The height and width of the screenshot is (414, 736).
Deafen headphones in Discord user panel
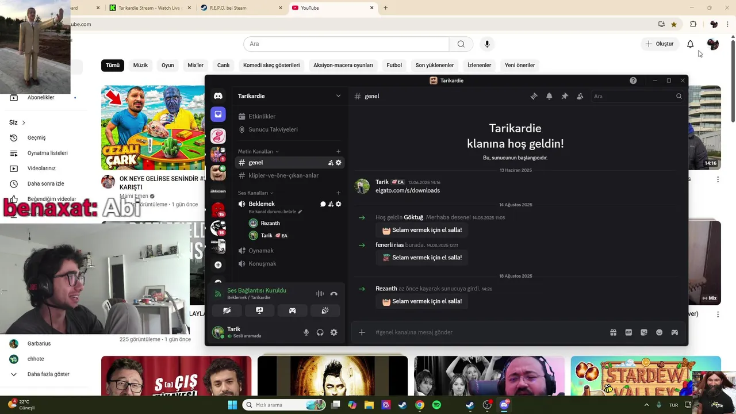(x=320, y=332)
